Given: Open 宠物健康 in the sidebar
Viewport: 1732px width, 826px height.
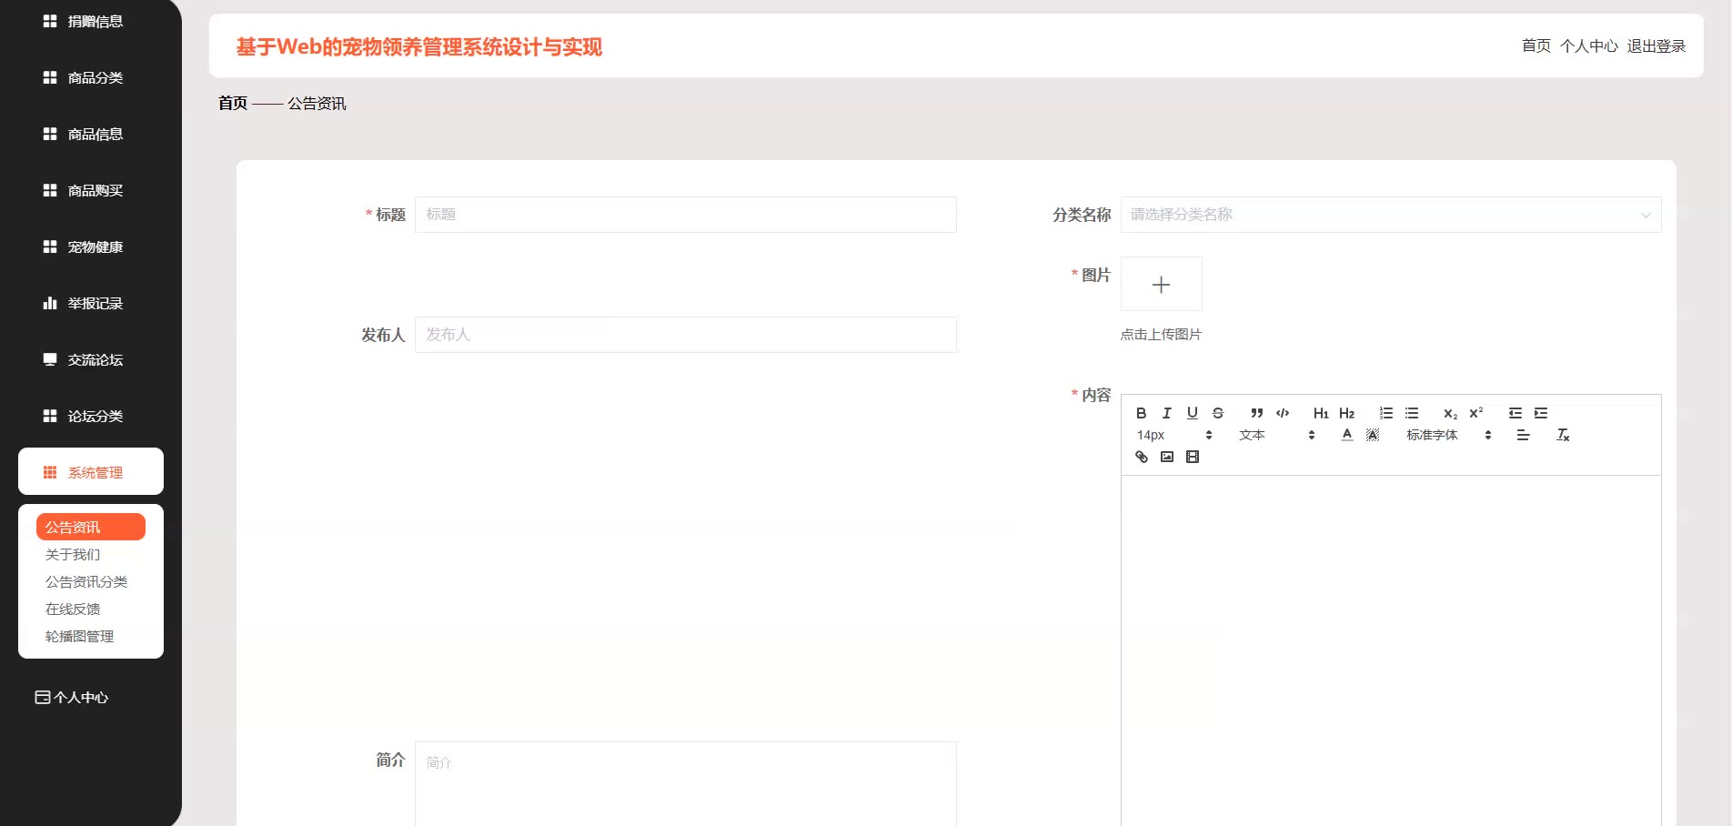Looking at the screenshot, I should (91, 247).
